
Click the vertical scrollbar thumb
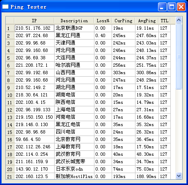(x=179, y=56)
